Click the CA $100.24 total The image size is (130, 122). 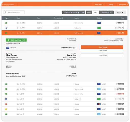coord(120,104)
